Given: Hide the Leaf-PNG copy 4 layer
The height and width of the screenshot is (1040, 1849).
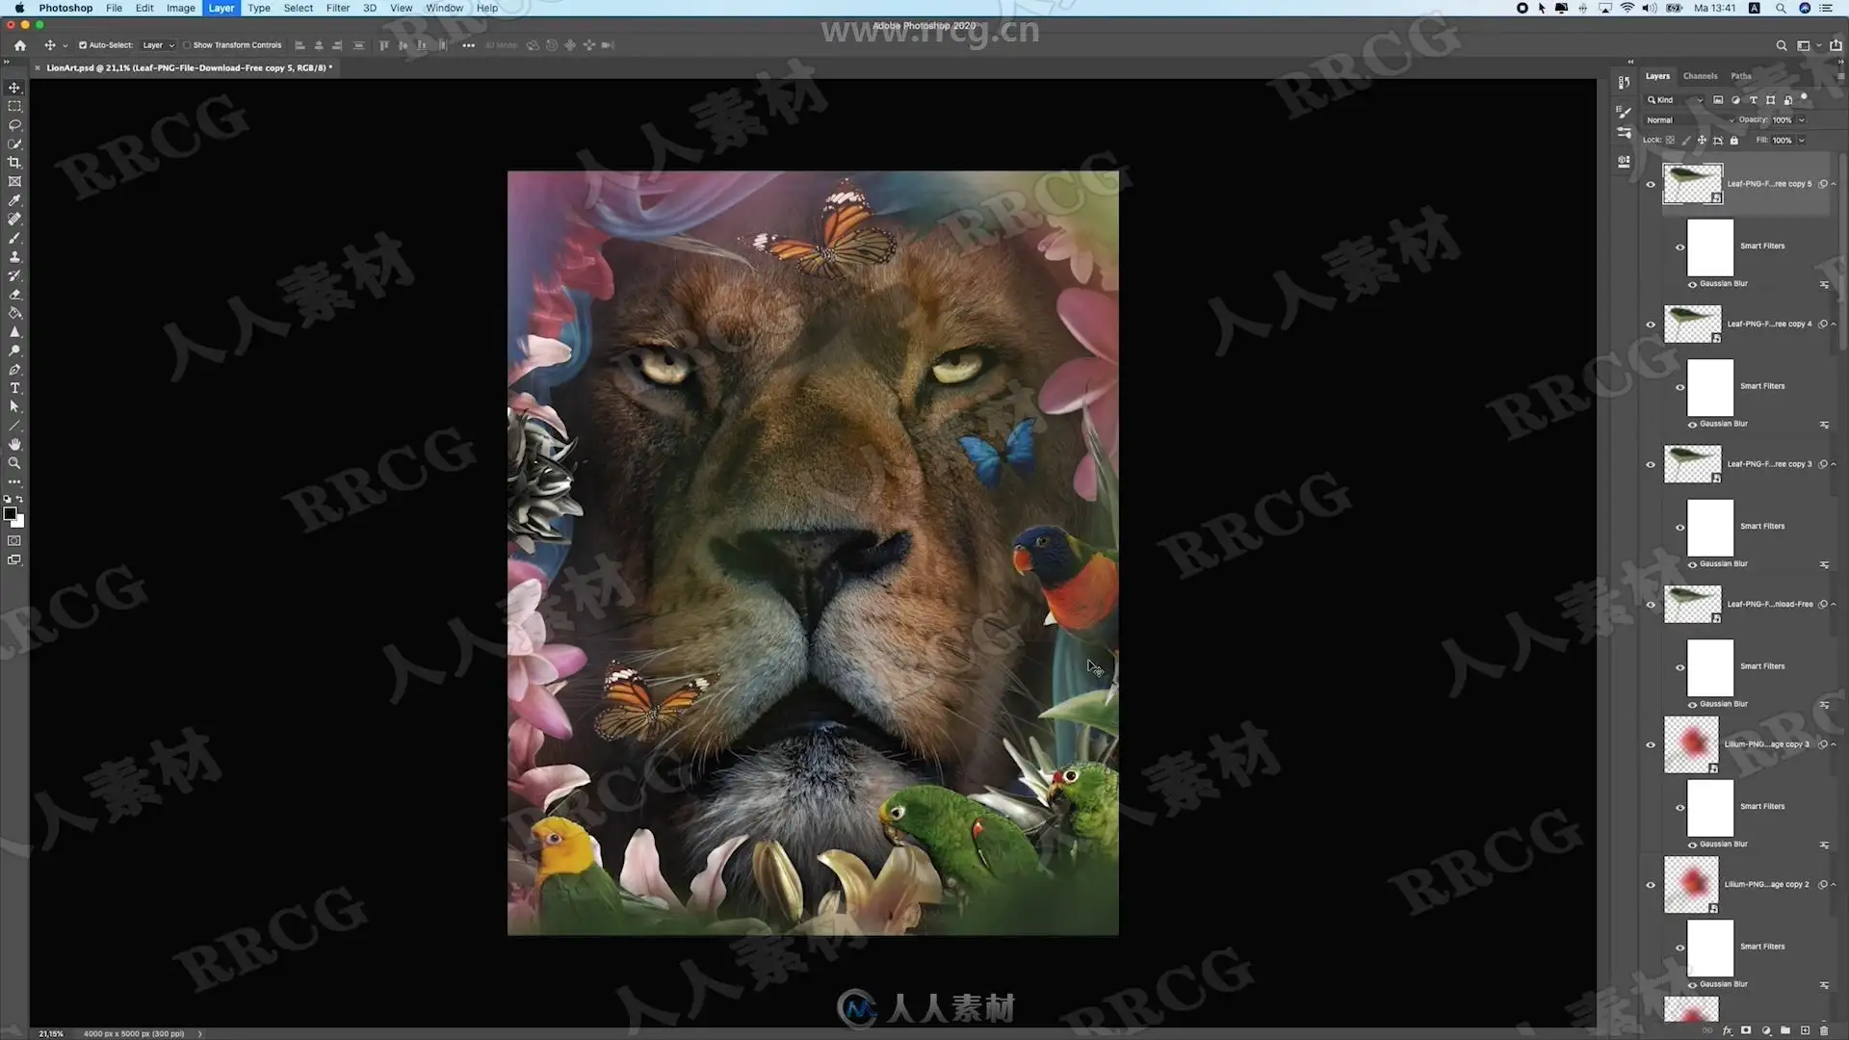Looking at the screenshot, I should point(1651,325).
